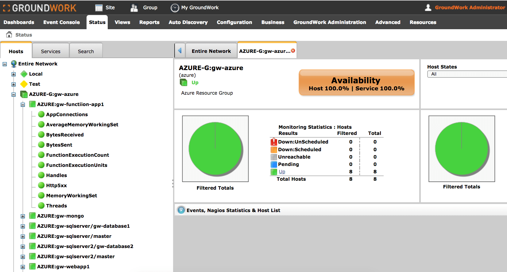Click AppConnections green status circle
The width and height of the screenshot is (507, 272).
point(41,114)
